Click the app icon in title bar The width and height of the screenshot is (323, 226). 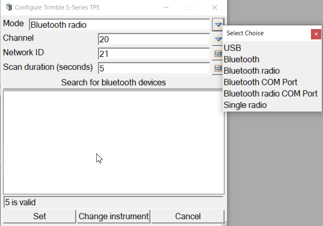coord(9,7)
